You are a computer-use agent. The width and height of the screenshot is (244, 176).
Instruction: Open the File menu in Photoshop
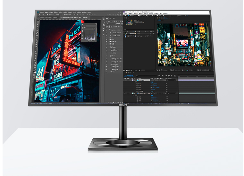point(42,12)
